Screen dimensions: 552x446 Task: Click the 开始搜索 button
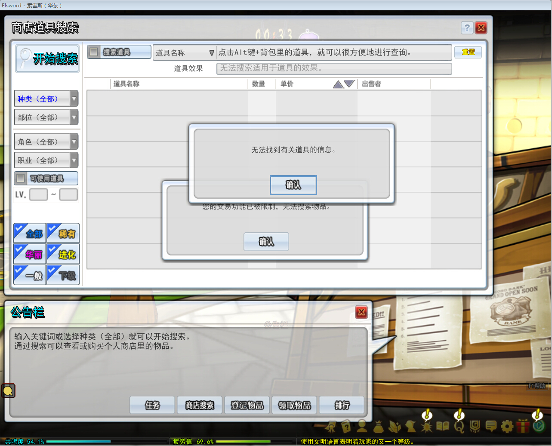tap(47, 58)
